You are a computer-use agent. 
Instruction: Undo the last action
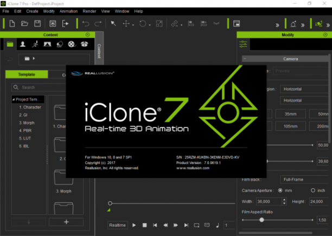pos(86,23)
